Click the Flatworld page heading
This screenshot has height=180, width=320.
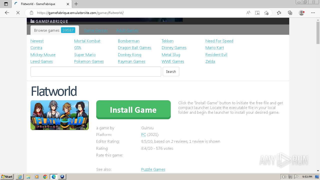[54, 91]
